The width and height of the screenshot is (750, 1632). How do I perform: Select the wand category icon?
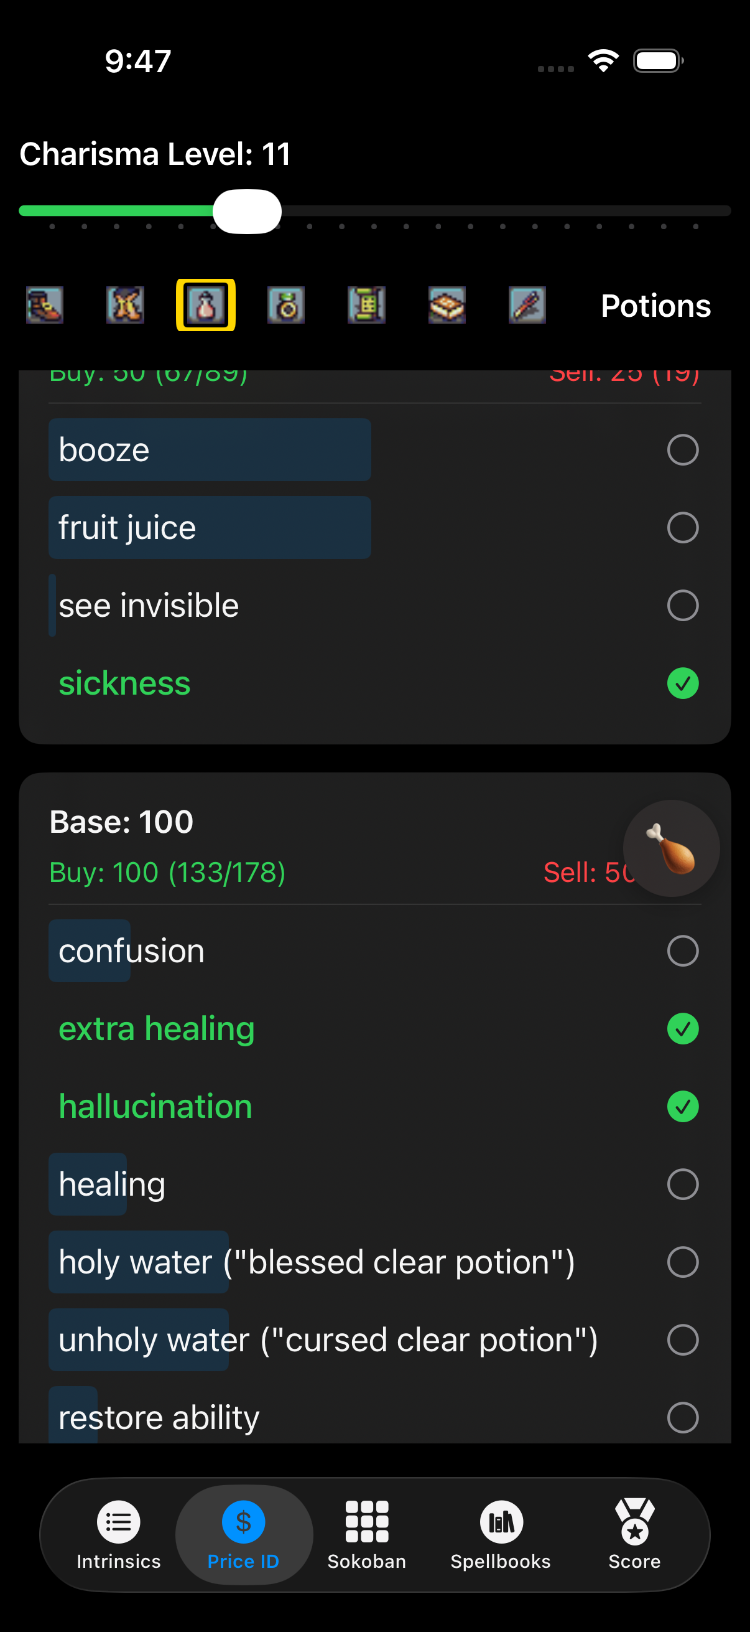527,305
